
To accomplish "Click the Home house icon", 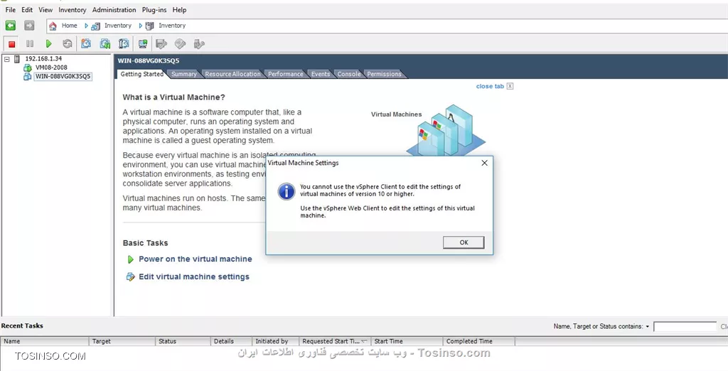I will [53, 26].
